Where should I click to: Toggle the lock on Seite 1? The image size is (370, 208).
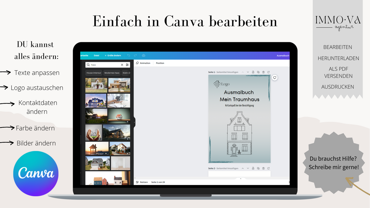click(x=253, y=72)
